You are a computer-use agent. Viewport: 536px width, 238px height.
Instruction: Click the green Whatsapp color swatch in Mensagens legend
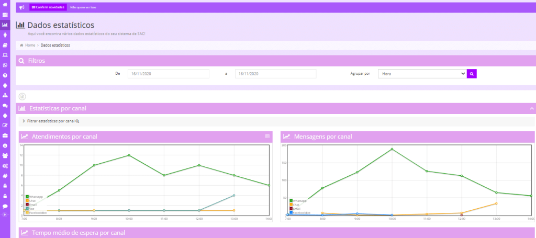[x=291, y=200]
